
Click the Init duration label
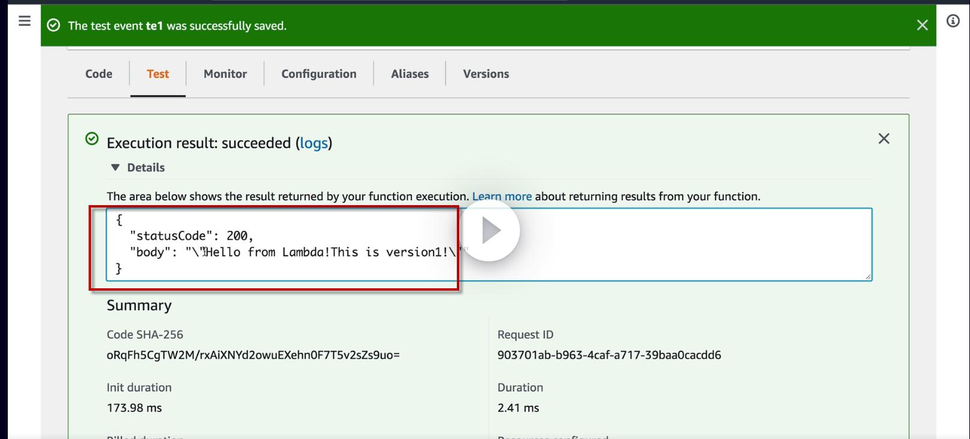(139, 388)
